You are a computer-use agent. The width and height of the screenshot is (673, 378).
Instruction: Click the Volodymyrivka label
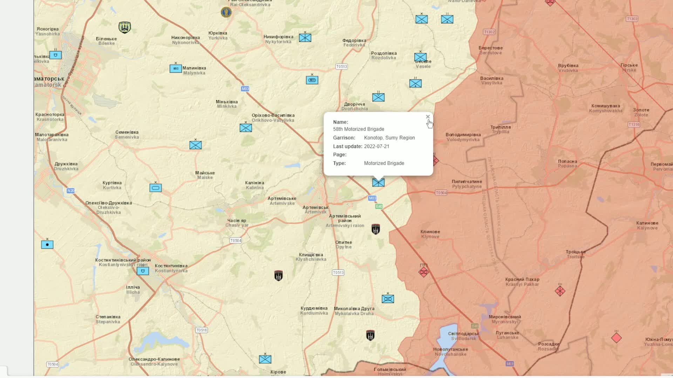point(463,137)
